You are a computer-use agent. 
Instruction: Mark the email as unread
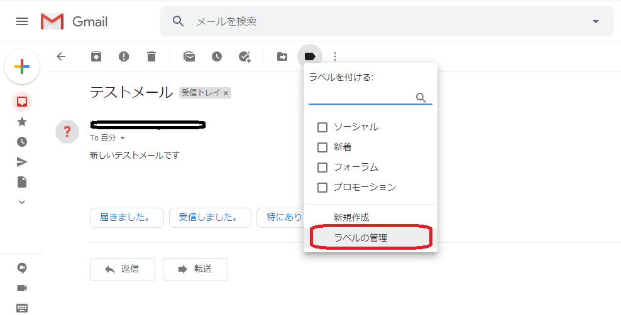[x=189, y=56]
